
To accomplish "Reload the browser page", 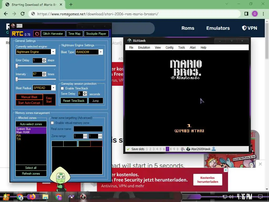I will pyautogui.click(x=23, y=14).
